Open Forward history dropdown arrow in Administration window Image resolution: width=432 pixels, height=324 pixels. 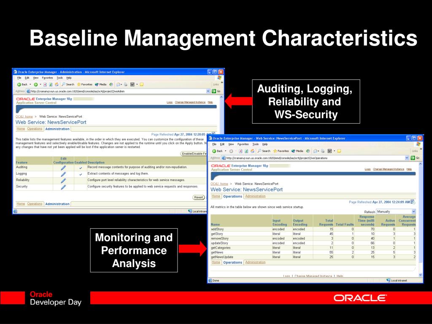point(40,84)
